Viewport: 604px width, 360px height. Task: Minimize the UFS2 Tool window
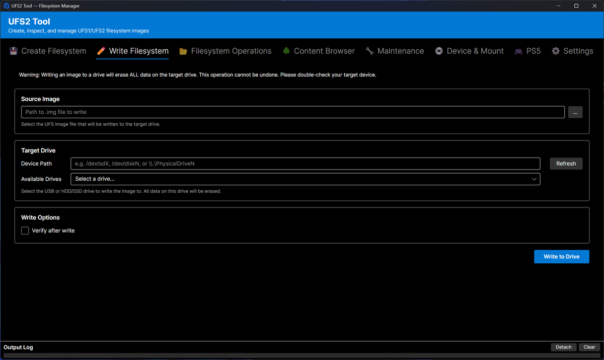tap(559, 6)
